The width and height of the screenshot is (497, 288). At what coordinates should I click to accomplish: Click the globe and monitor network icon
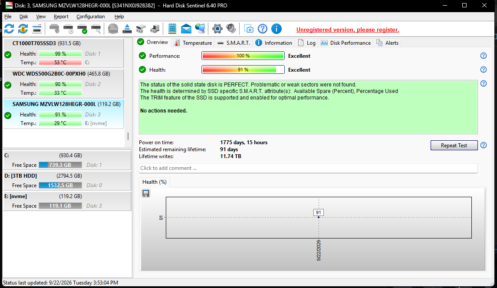point(200,29)
